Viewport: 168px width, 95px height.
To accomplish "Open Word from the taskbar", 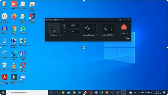I will tap(96, 93).
